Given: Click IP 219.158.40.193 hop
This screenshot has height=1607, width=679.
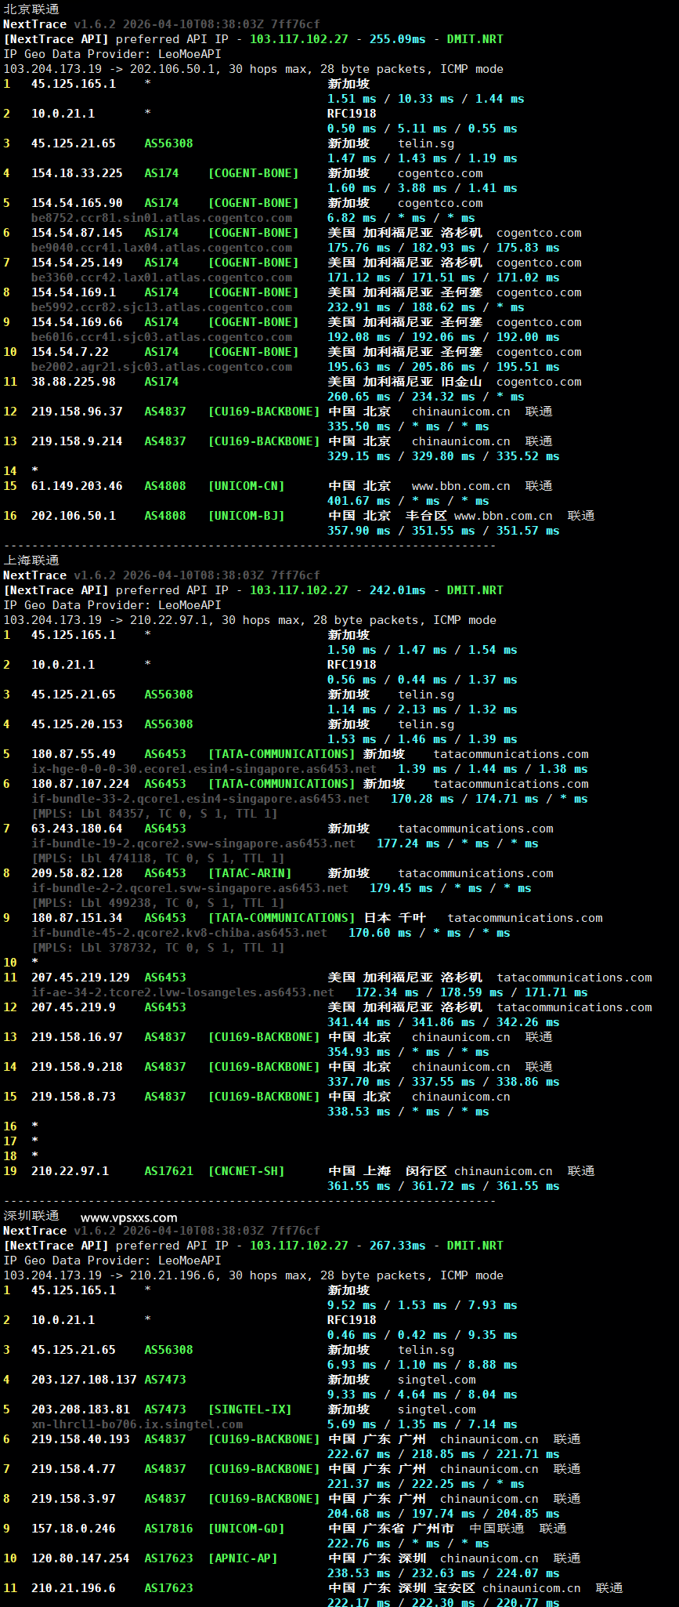Looking at the screenshot, I should click(x=81, y=1439).
